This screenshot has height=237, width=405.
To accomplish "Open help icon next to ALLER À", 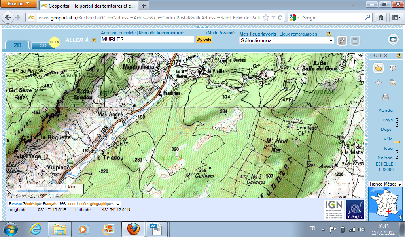I will click(x=94, y=40).
